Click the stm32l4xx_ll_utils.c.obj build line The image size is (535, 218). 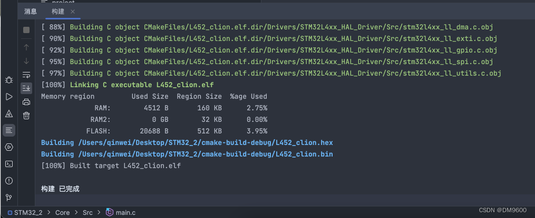271,73
